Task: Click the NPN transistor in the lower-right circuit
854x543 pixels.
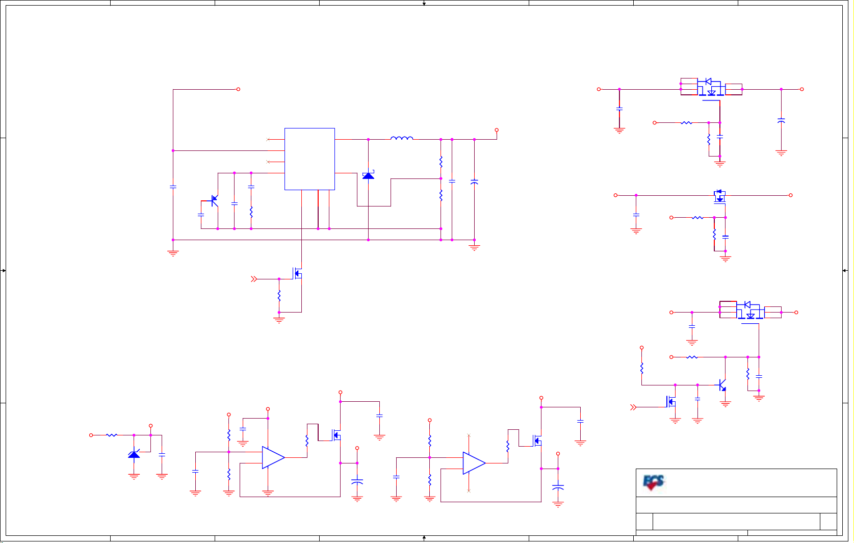Action: [722, 385]
